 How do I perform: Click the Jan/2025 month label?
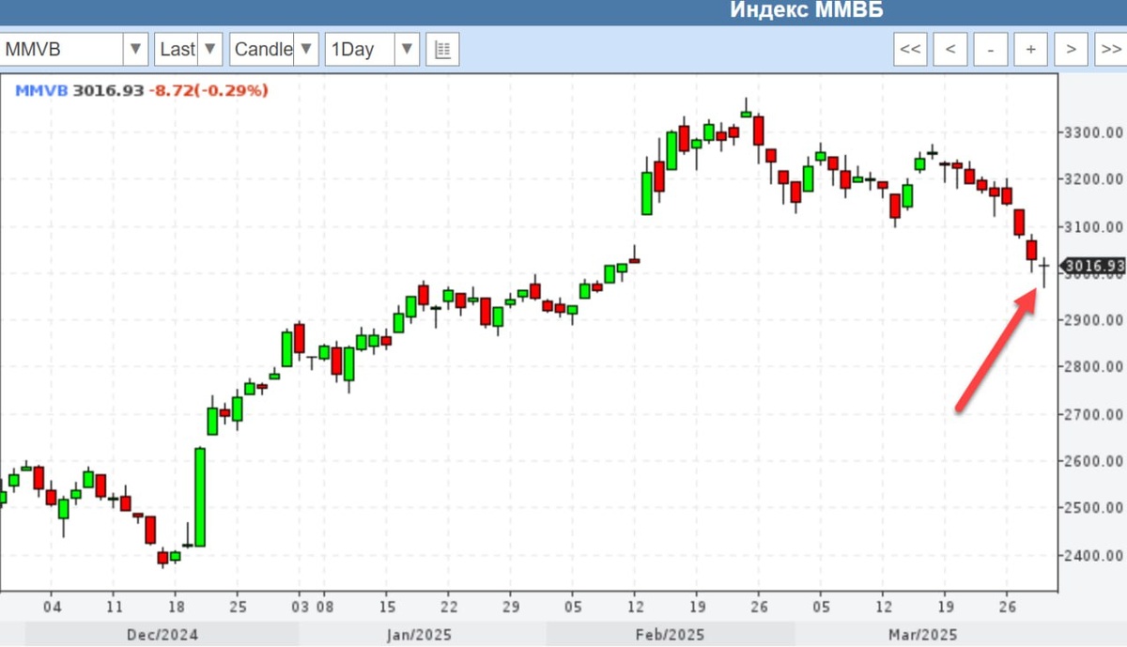point(421,636)
